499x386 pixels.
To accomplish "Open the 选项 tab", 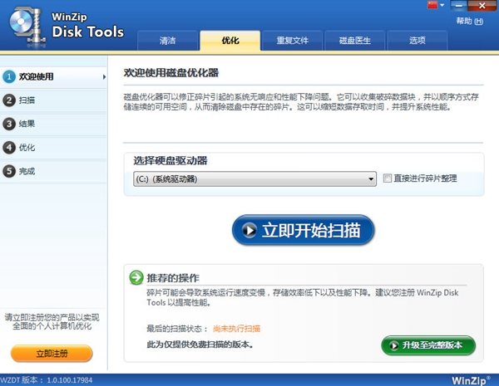I will click(x=417, y=41).
